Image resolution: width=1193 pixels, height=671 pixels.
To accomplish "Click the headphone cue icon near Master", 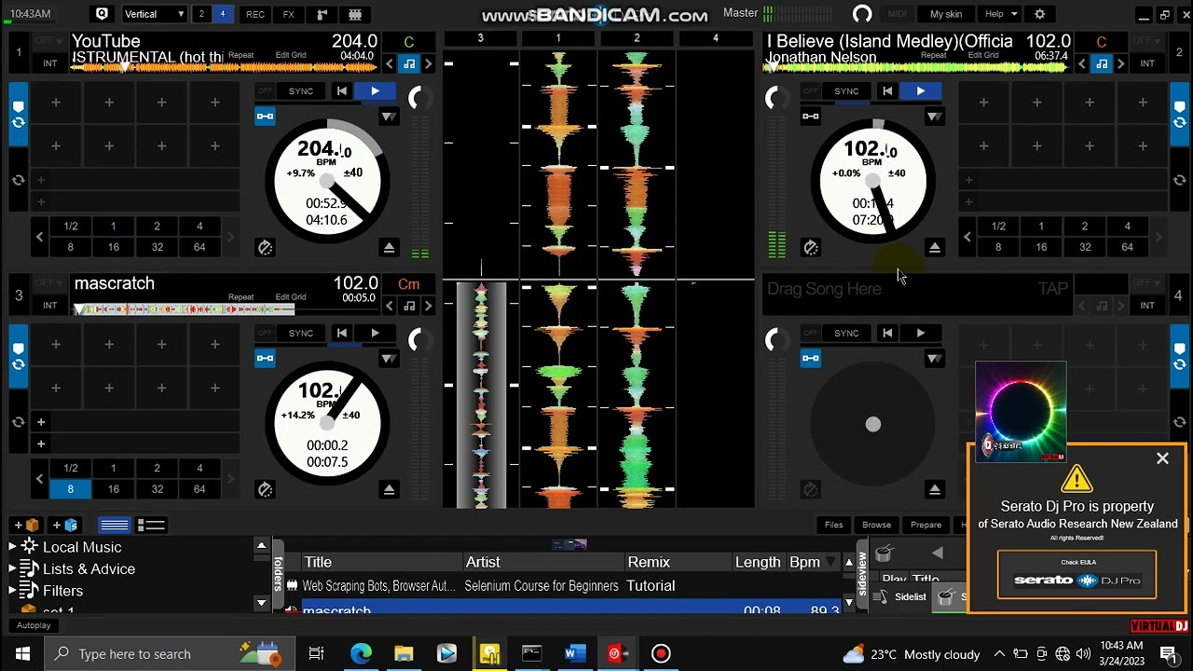I will (x=862, y=14).
